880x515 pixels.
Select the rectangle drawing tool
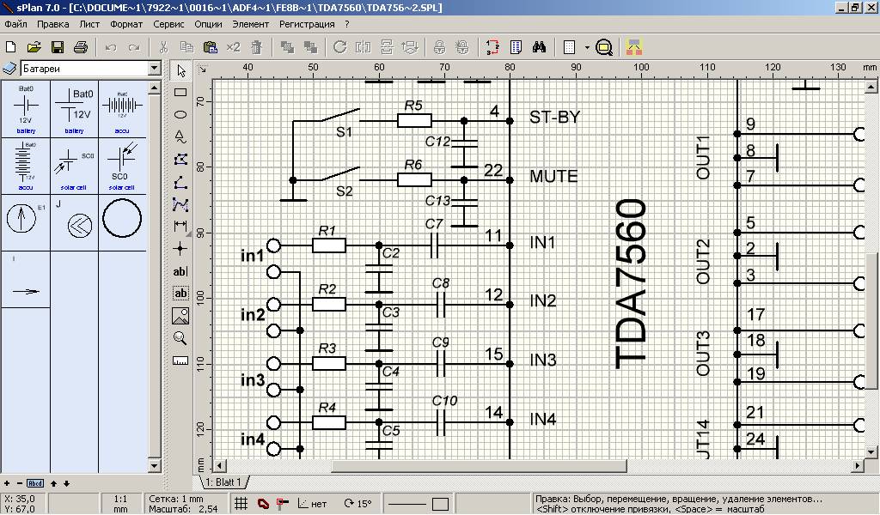[x=180, y=92]
